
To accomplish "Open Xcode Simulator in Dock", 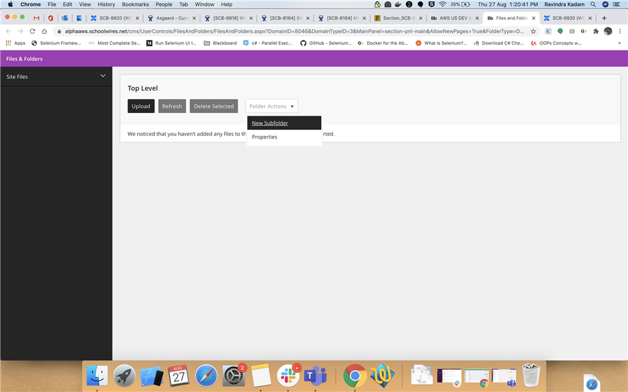I will [x=151, y=376].
